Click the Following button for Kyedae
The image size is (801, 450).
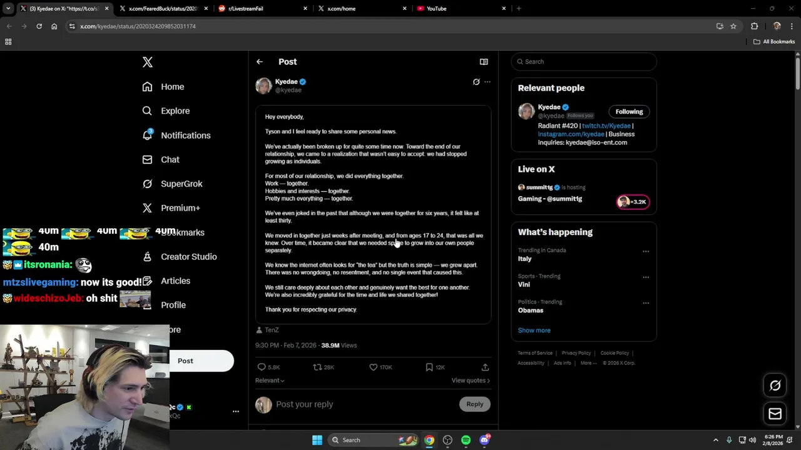629,112
